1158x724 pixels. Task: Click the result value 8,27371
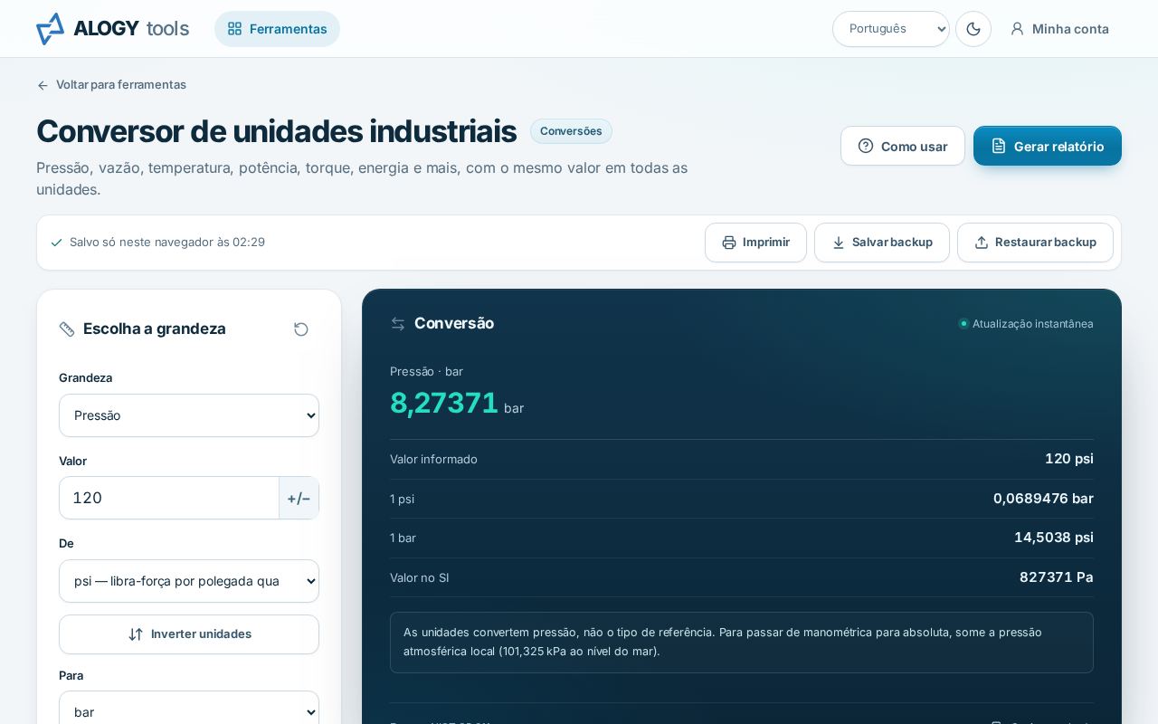pyautogui.click(x=444, y=403)
